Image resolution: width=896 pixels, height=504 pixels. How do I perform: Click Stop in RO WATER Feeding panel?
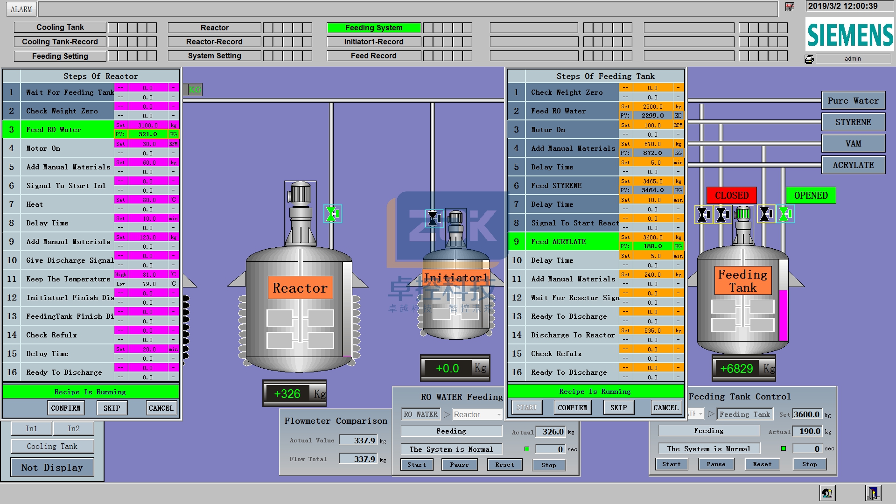tap(549, 465)
